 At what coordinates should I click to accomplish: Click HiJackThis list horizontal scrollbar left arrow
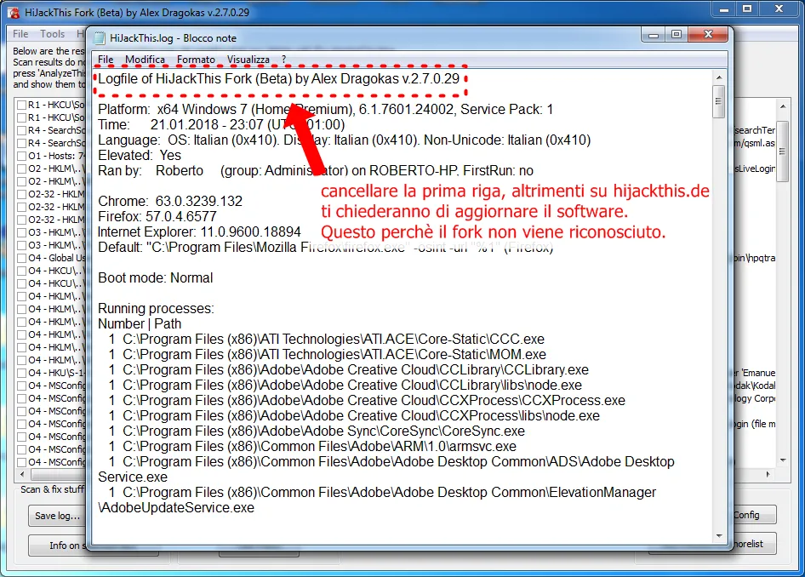[21, 474]
